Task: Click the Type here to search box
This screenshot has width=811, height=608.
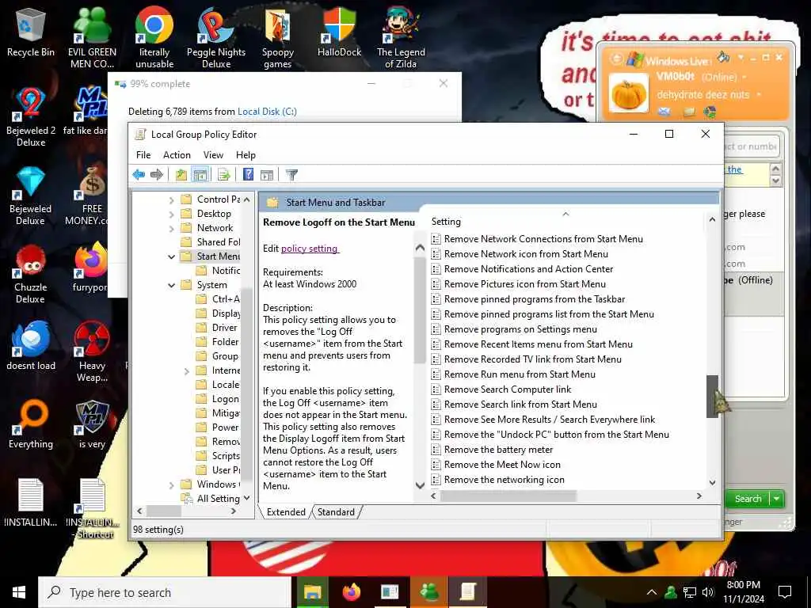Action: pyautogui.click(x=165, y=592)
